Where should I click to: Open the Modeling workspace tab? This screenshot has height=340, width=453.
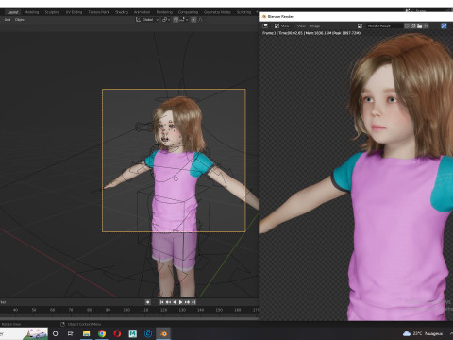31,12
